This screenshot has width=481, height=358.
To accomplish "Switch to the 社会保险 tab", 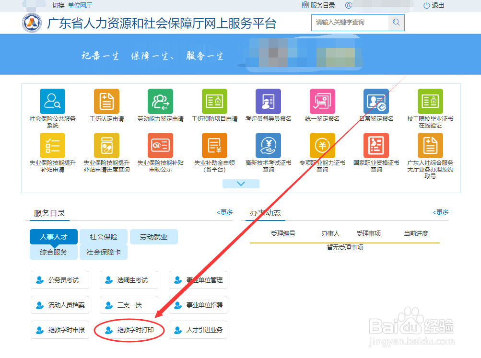I will point(104,236).
